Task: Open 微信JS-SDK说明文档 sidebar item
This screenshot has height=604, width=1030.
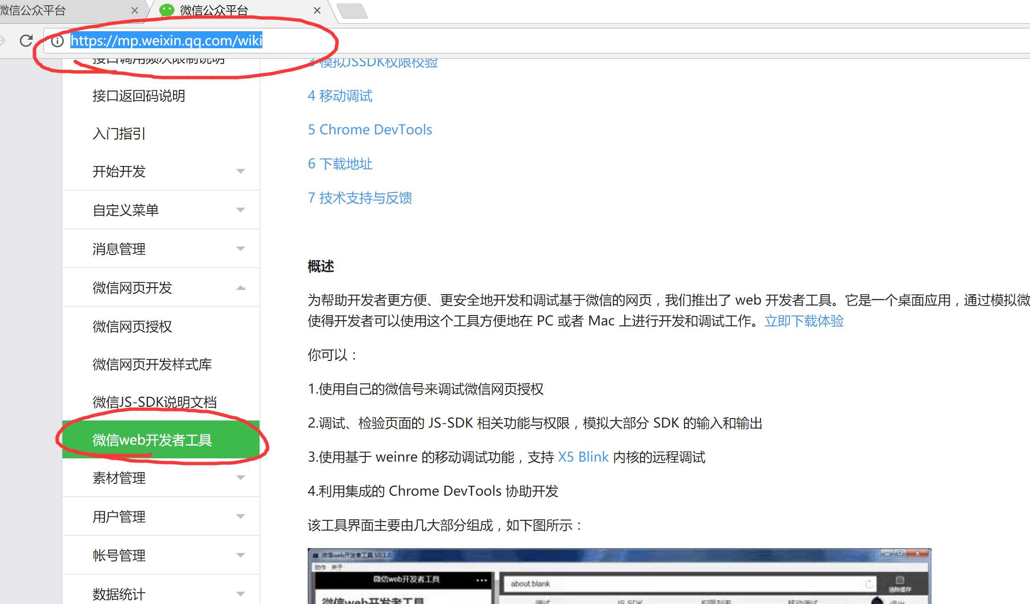Action: 155,402
